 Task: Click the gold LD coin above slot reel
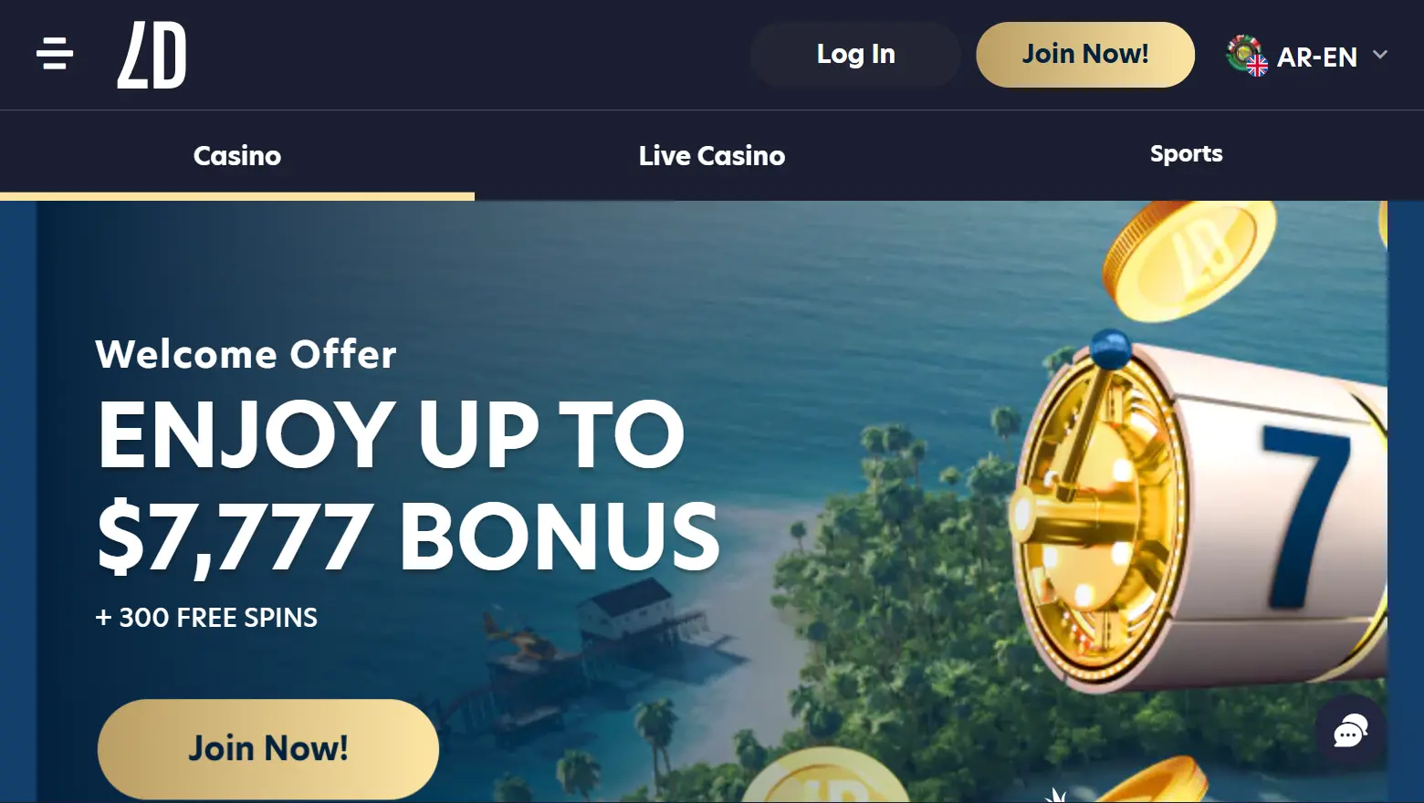click(x=1188, y=257)
